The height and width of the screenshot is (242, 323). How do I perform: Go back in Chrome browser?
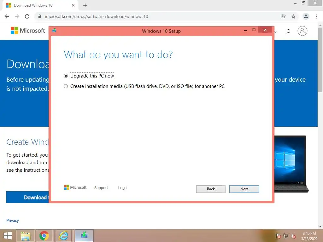point(7,16)
